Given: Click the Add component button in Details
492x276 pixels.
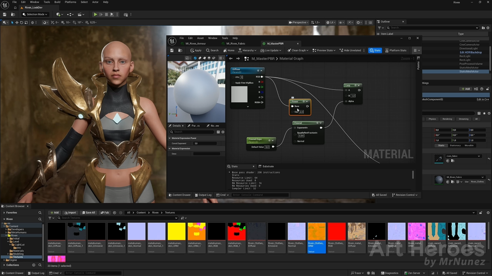Looking at the screenshot, I should coord(466,89).
